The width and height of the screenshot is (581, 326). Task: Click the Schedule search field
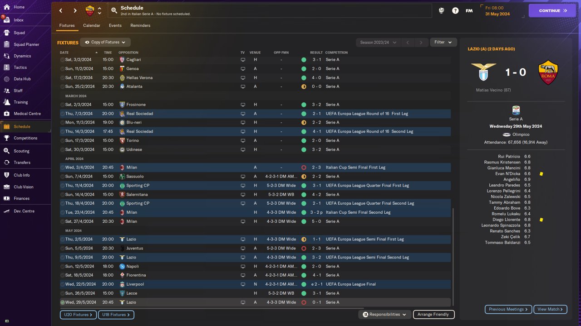(269, 10)
